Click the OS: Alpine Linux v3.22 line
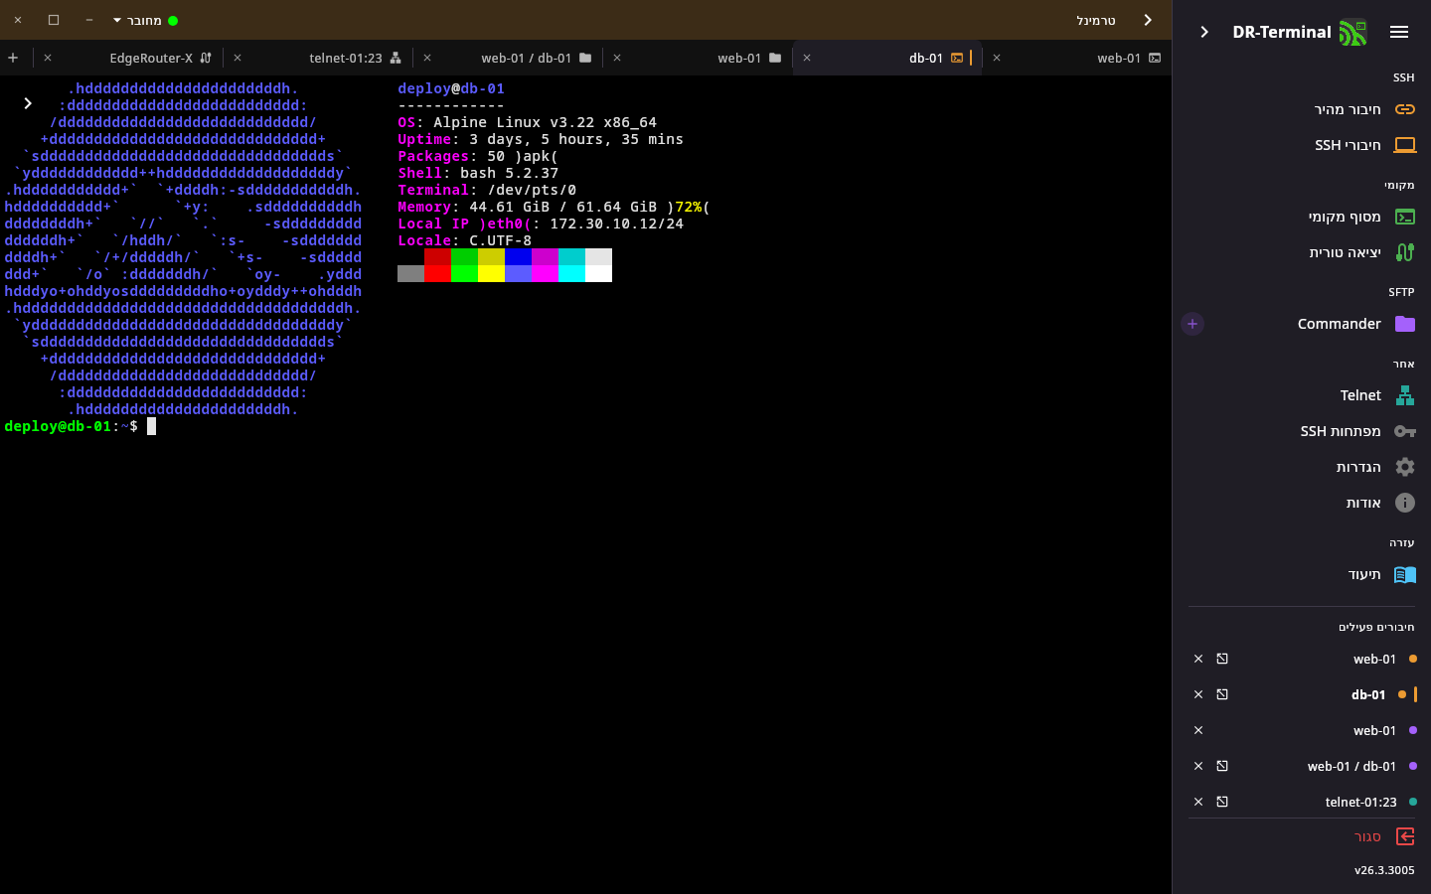This screenshot has width=1431, height=894. pyautogui.click(x=528, y=122)
